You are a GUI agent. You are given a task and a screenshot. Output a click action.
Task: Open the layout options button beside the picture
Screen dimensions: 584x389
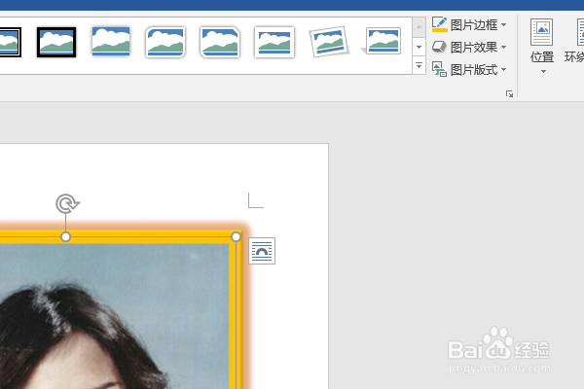[x=262, y=251]
